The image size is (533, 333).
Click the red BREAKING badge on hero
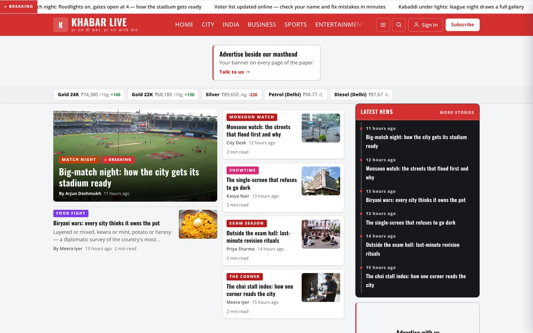(x=118, y=159)
